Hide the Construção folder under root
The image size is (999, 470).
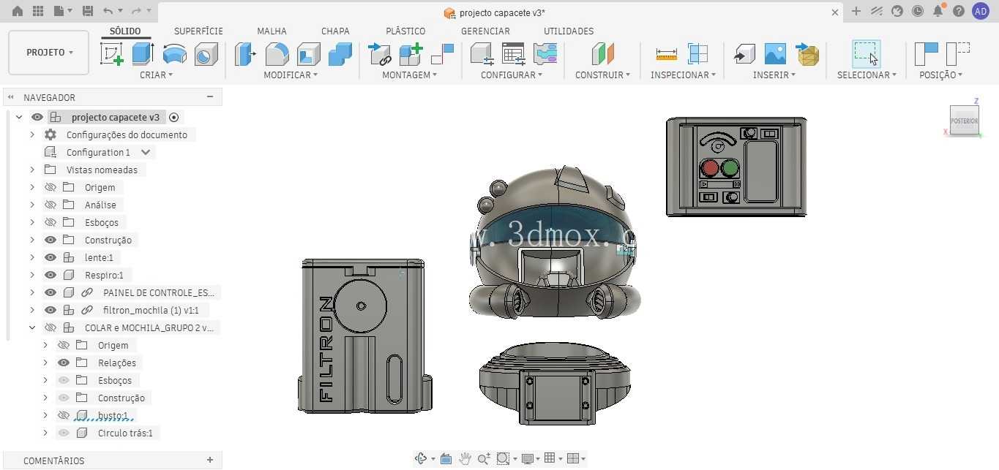pyautogui.click(x=50, y=240)
